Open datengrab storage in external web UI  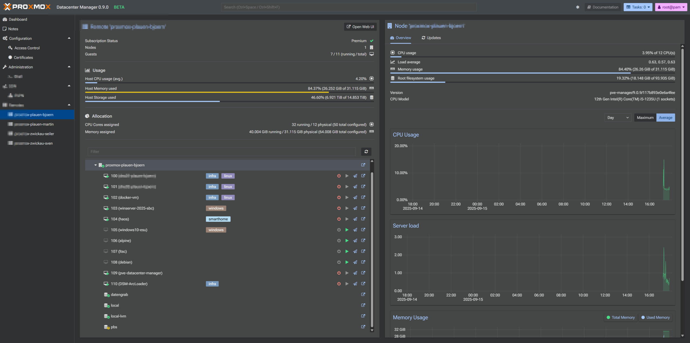[363, 294]
